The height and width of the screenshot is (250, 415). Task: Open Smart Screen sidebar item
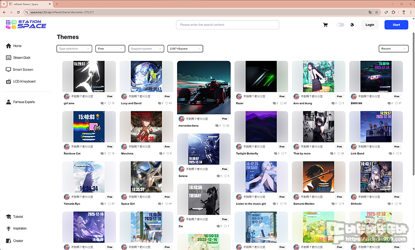tap(19, 69)
